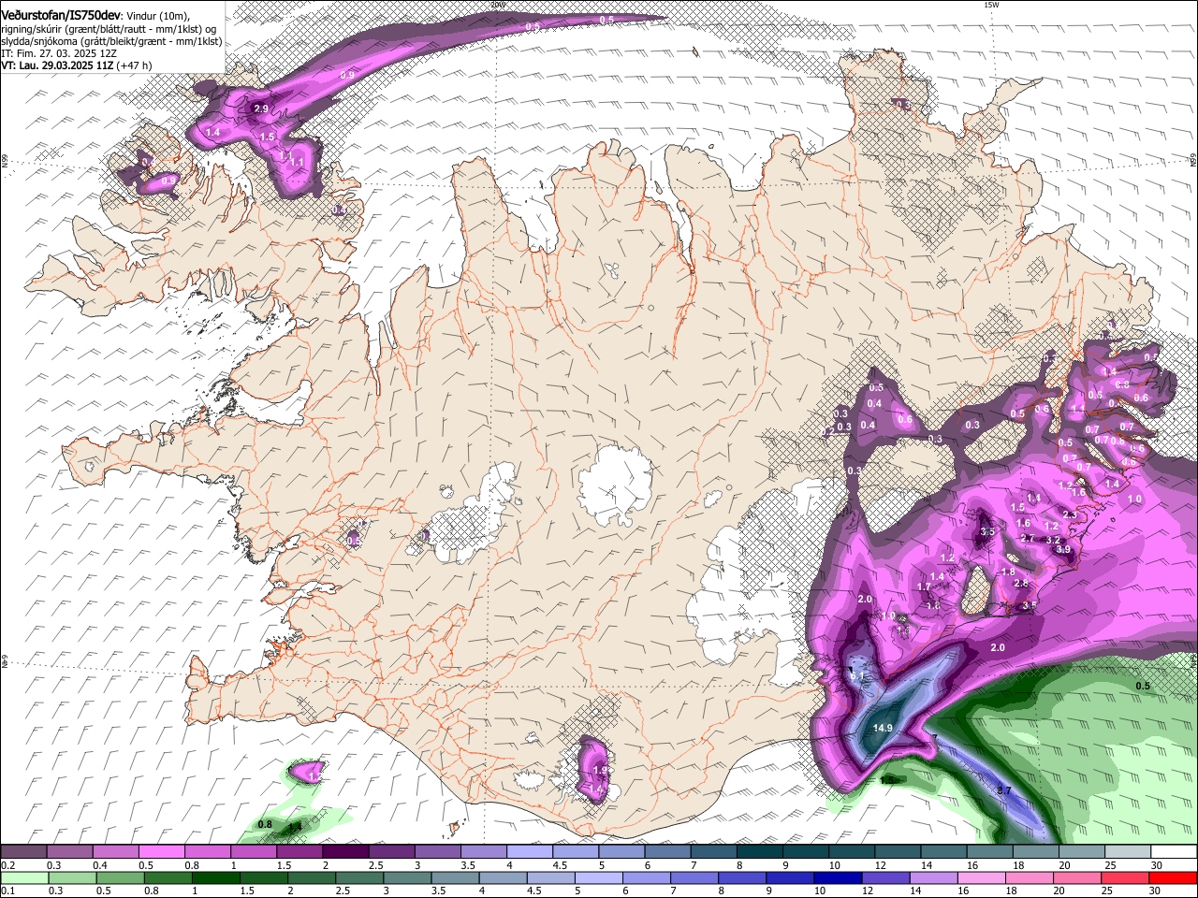The width and height of the screenshot is (1198, 898).
Task: Click the 2.9 value in the northwest
Action: click(x=261, y=109)
